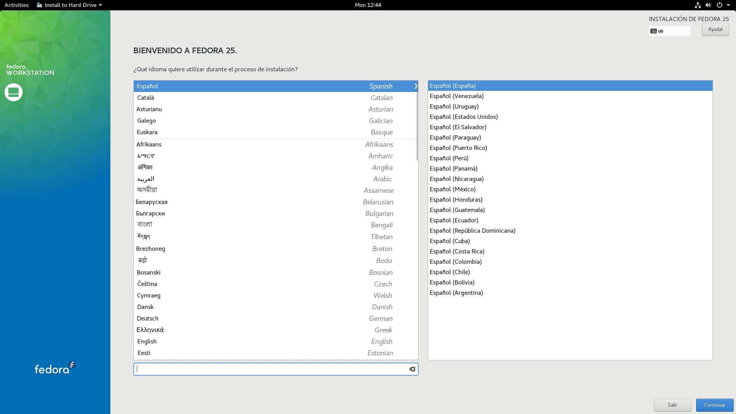Select Deutsch (German) language

click(276, 319)
